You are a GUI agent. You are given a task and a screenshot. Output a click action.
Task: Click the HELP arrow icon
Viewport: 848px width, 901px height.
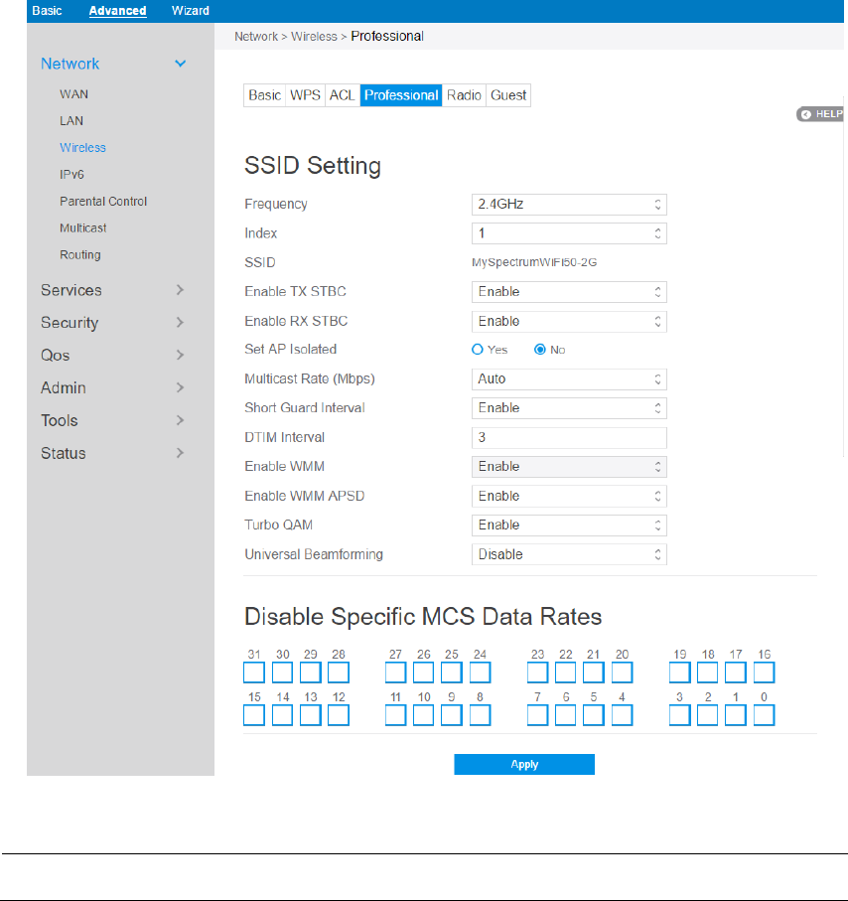pos(805,114)
